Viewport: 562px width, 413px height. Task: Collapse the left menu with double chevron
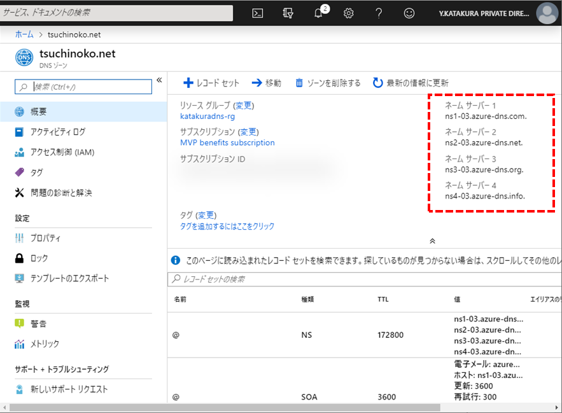159,80
